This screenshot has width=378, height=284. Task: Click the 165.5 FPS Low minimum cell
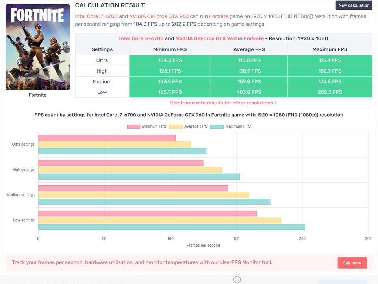coord(170,92)
